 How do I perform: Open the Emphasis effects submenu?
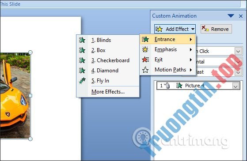click(x=167, y=49)
